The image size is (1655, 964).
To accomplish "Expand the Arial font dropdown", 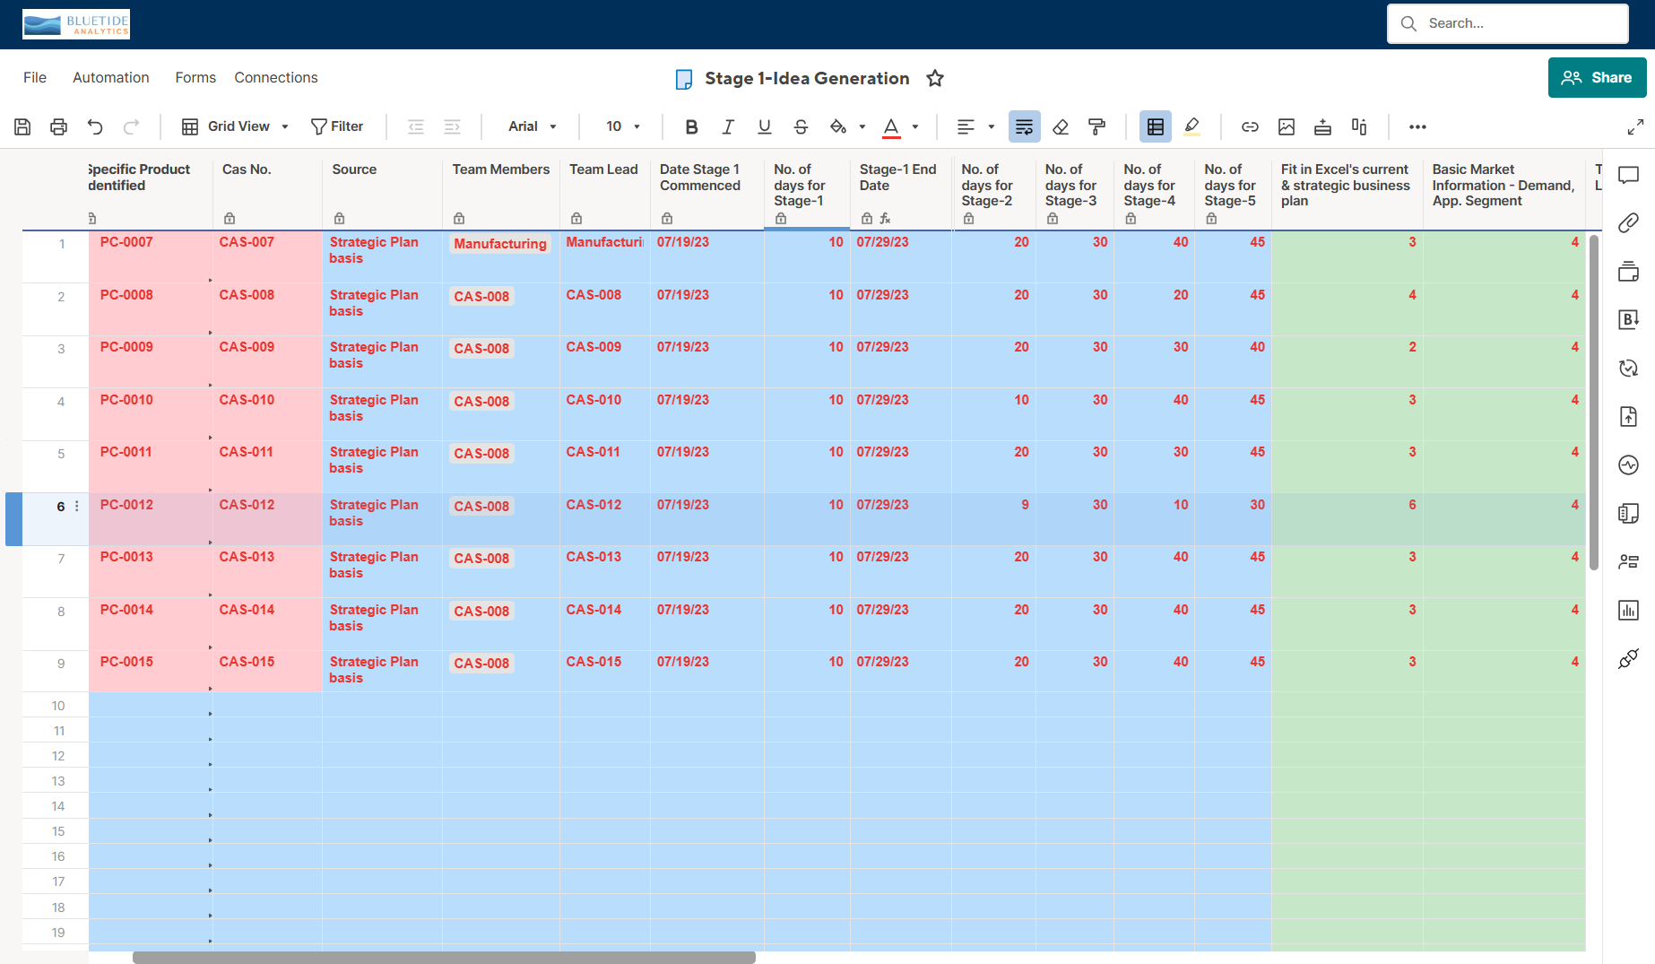I will 533,126.
